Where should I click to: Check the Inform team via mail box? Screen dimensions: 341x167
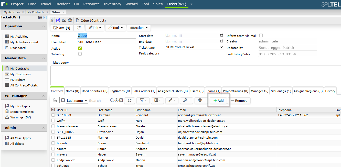261,36
